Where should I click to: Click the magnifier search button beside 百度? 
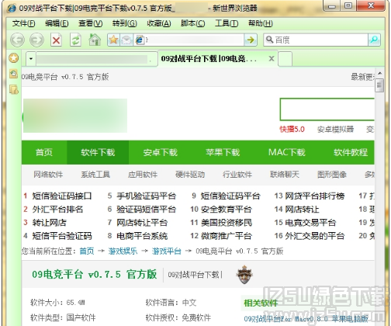point(374,40)
